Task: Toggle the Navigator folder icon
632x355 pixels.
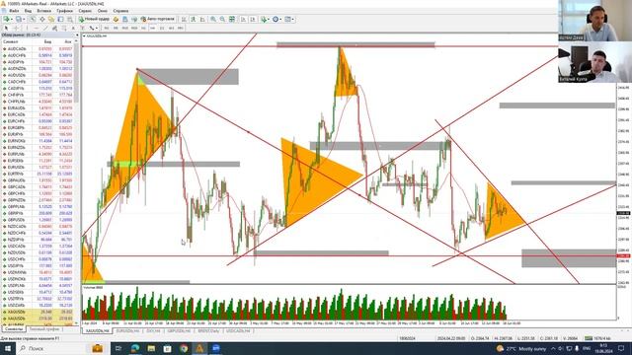Action: tap(51, 19)
